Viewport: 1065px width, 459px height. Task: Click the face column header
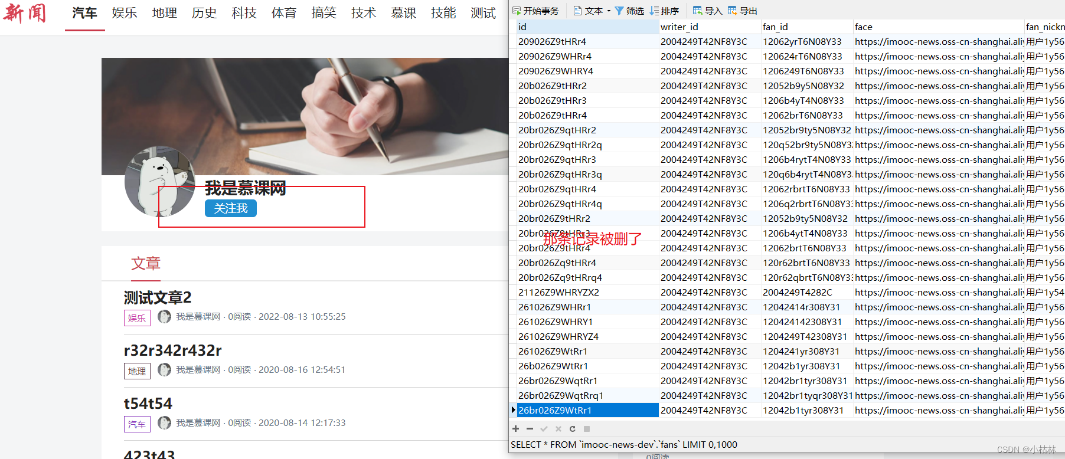(939, 27)
